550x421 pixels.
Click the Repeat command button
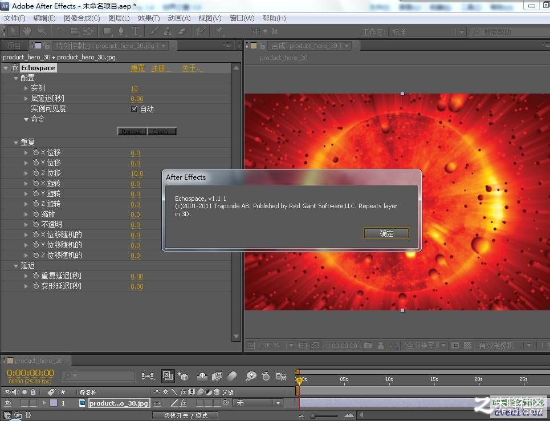[x=132, y=131]
